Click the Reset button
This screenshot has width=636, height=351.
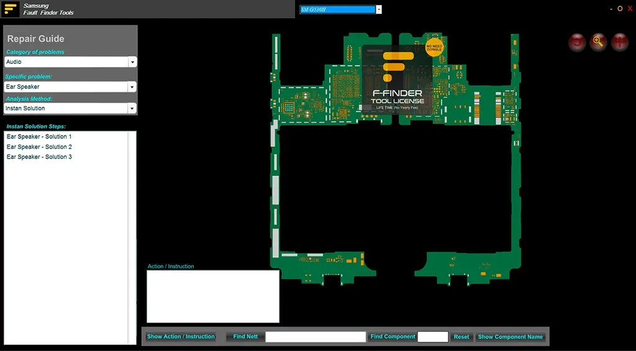coord(461,337)
